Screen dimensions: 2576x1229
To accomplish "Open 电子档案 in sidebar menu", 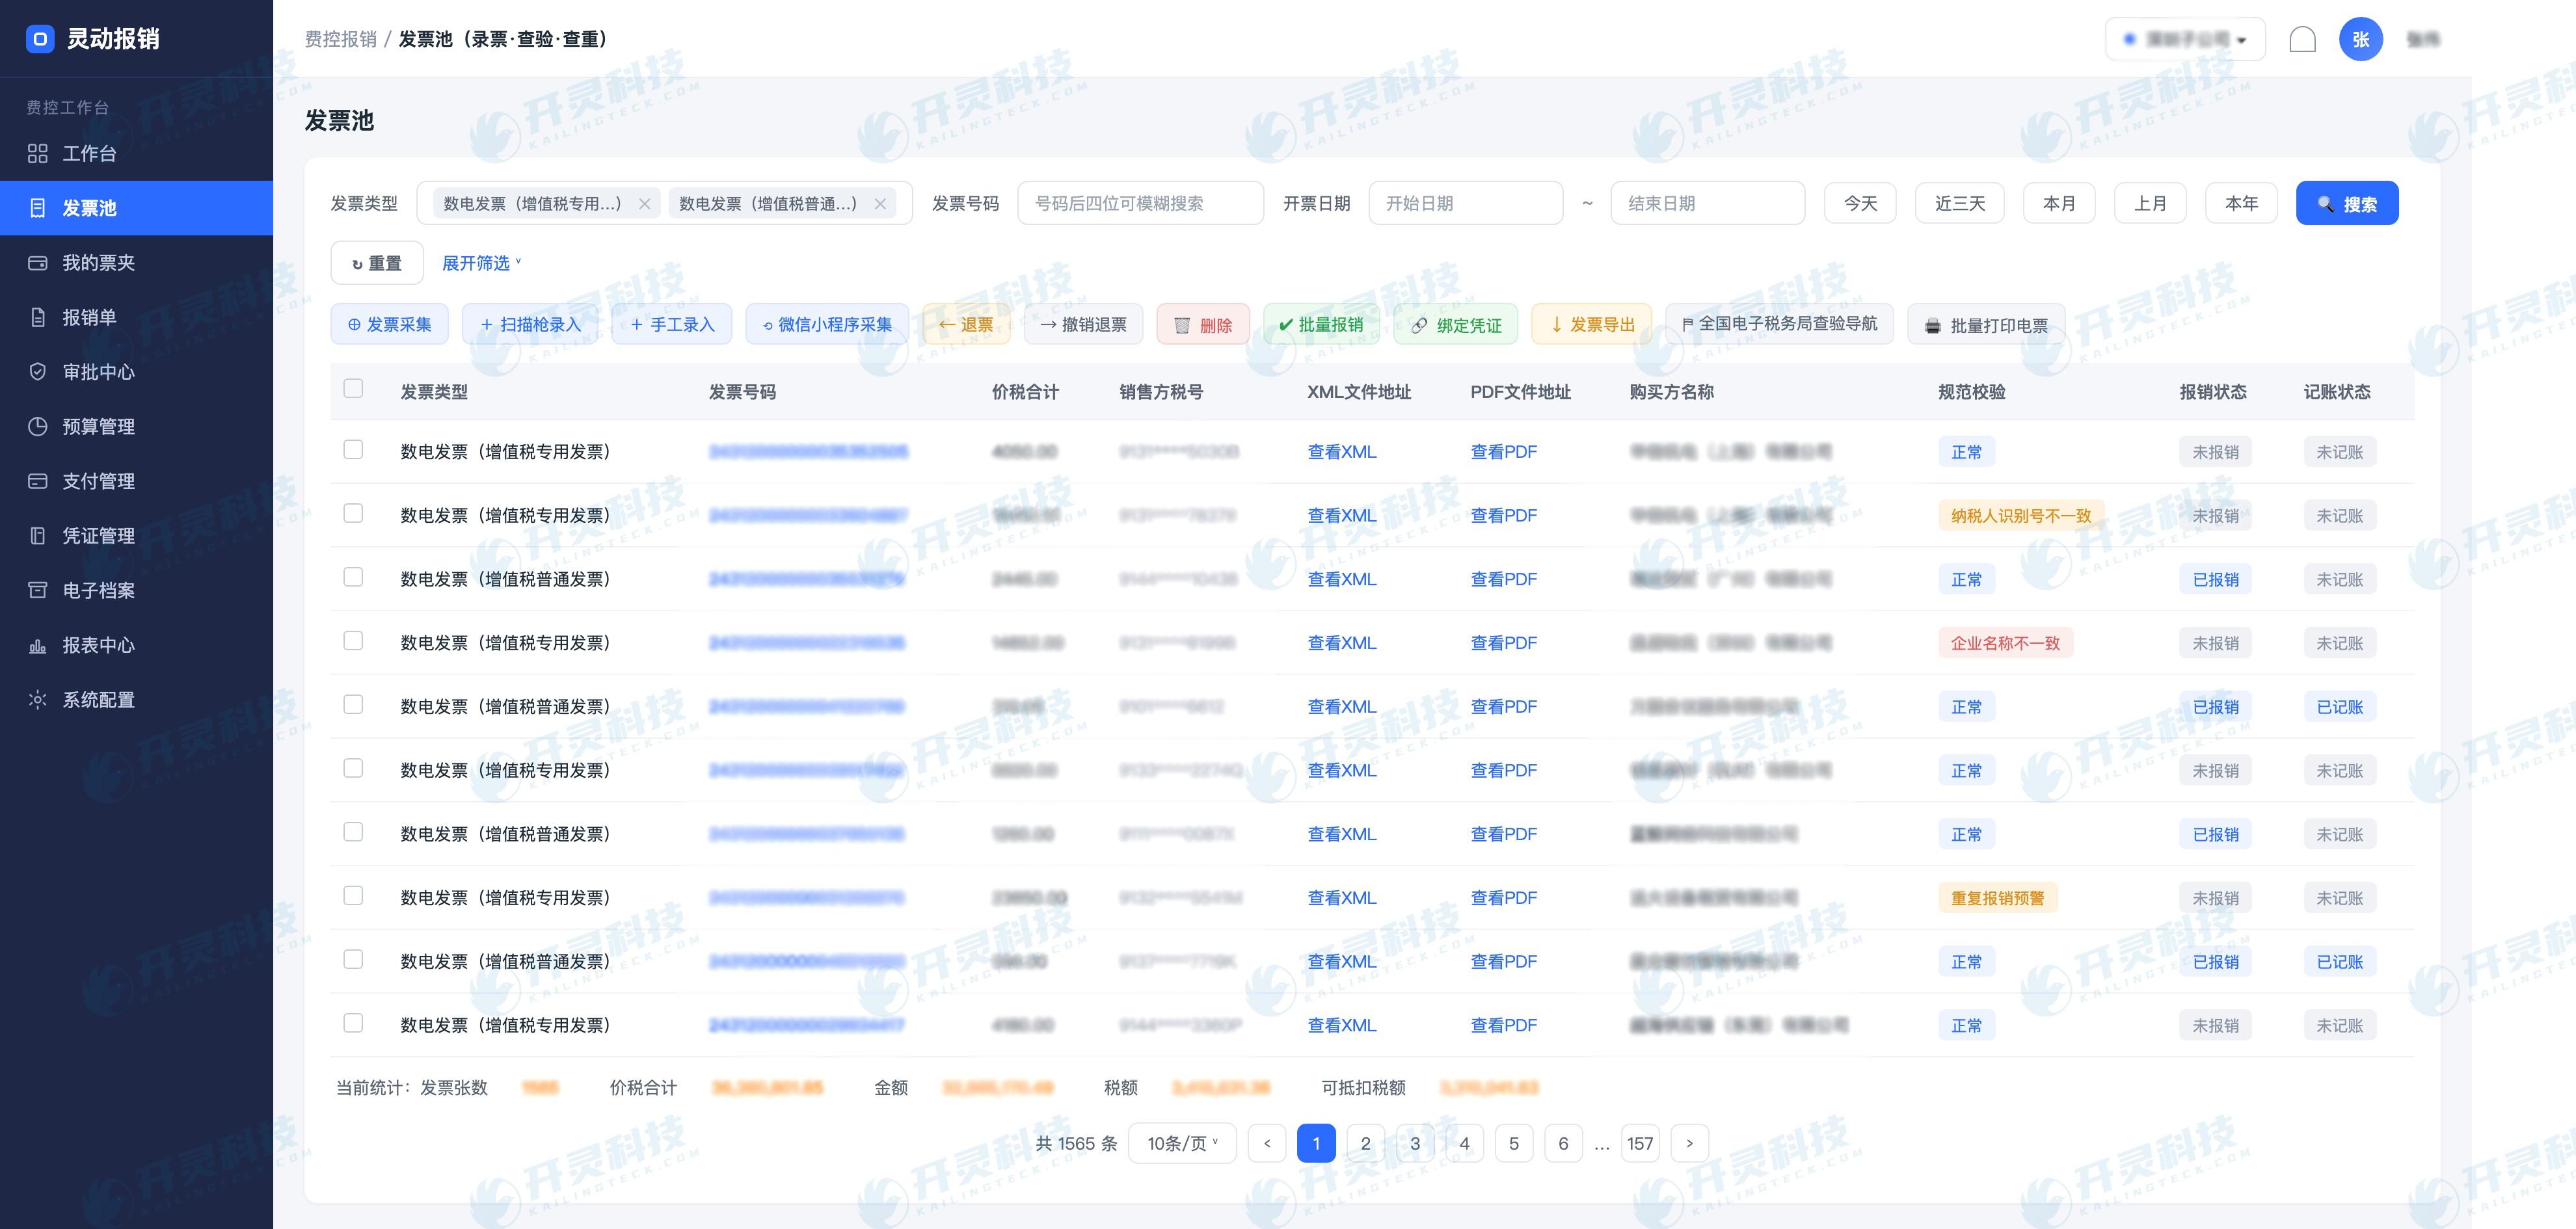I will point(136,590).
